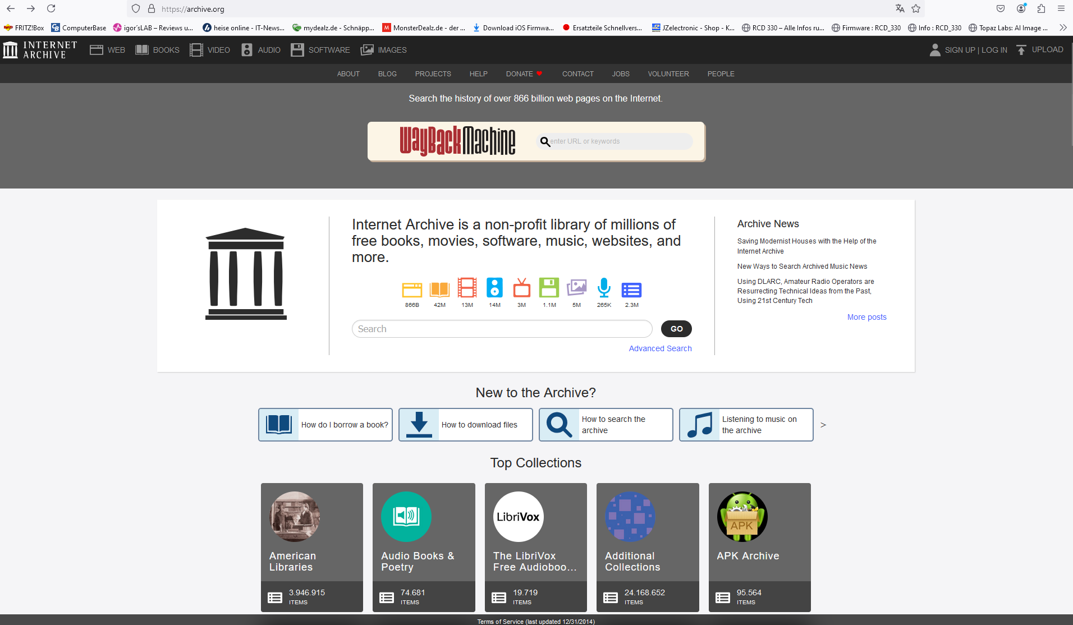Open the PEOPLE menu item

click(x=721, y=73)
